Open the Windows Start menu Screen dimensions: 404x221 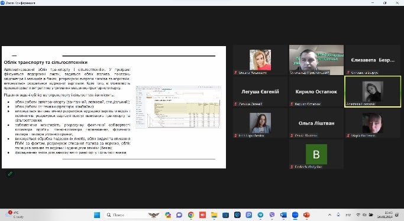tap(97, 215)
